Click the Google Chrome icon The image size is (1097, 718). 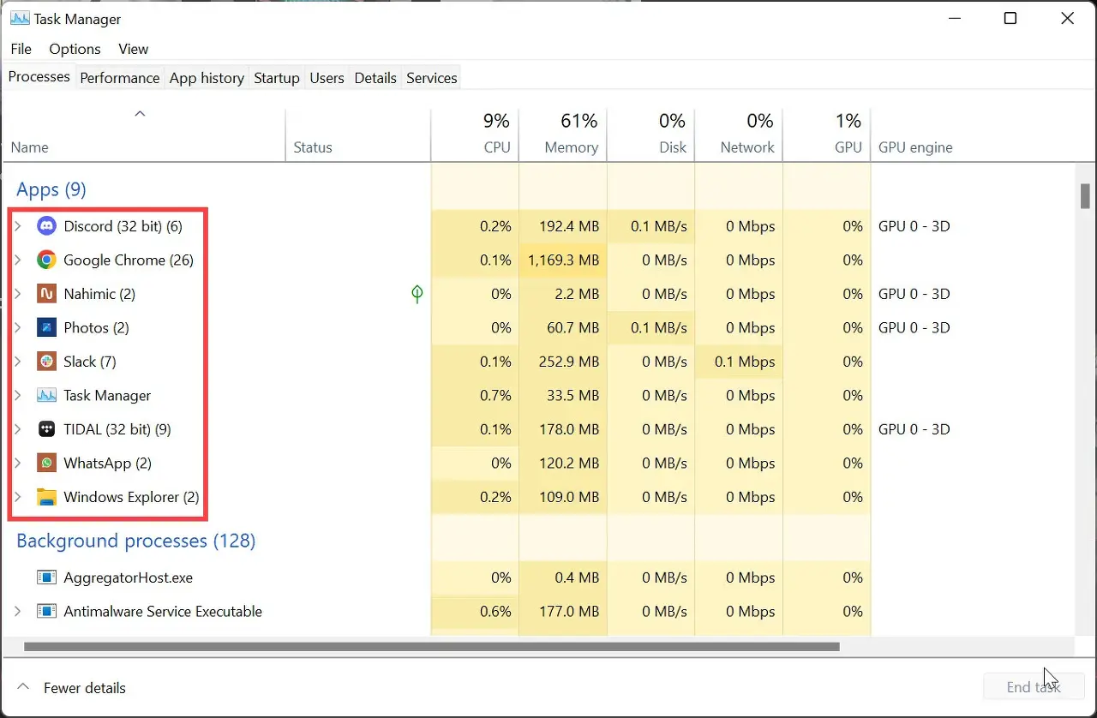(x=46, y=260)
